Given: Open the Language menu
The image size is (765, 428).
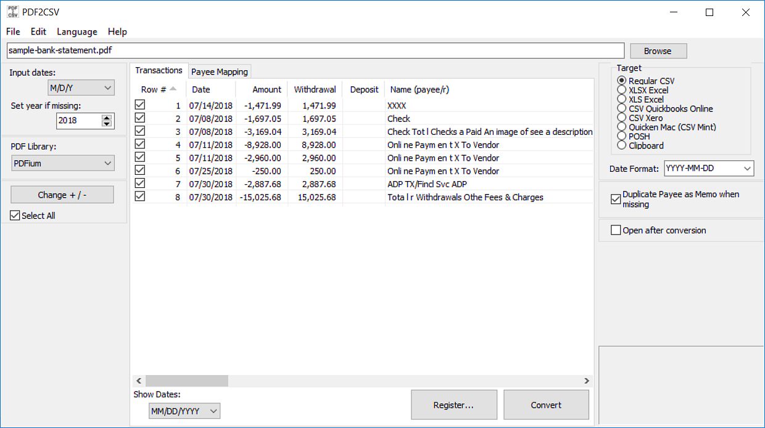Looking at the screenshot, I should point(77,31).
